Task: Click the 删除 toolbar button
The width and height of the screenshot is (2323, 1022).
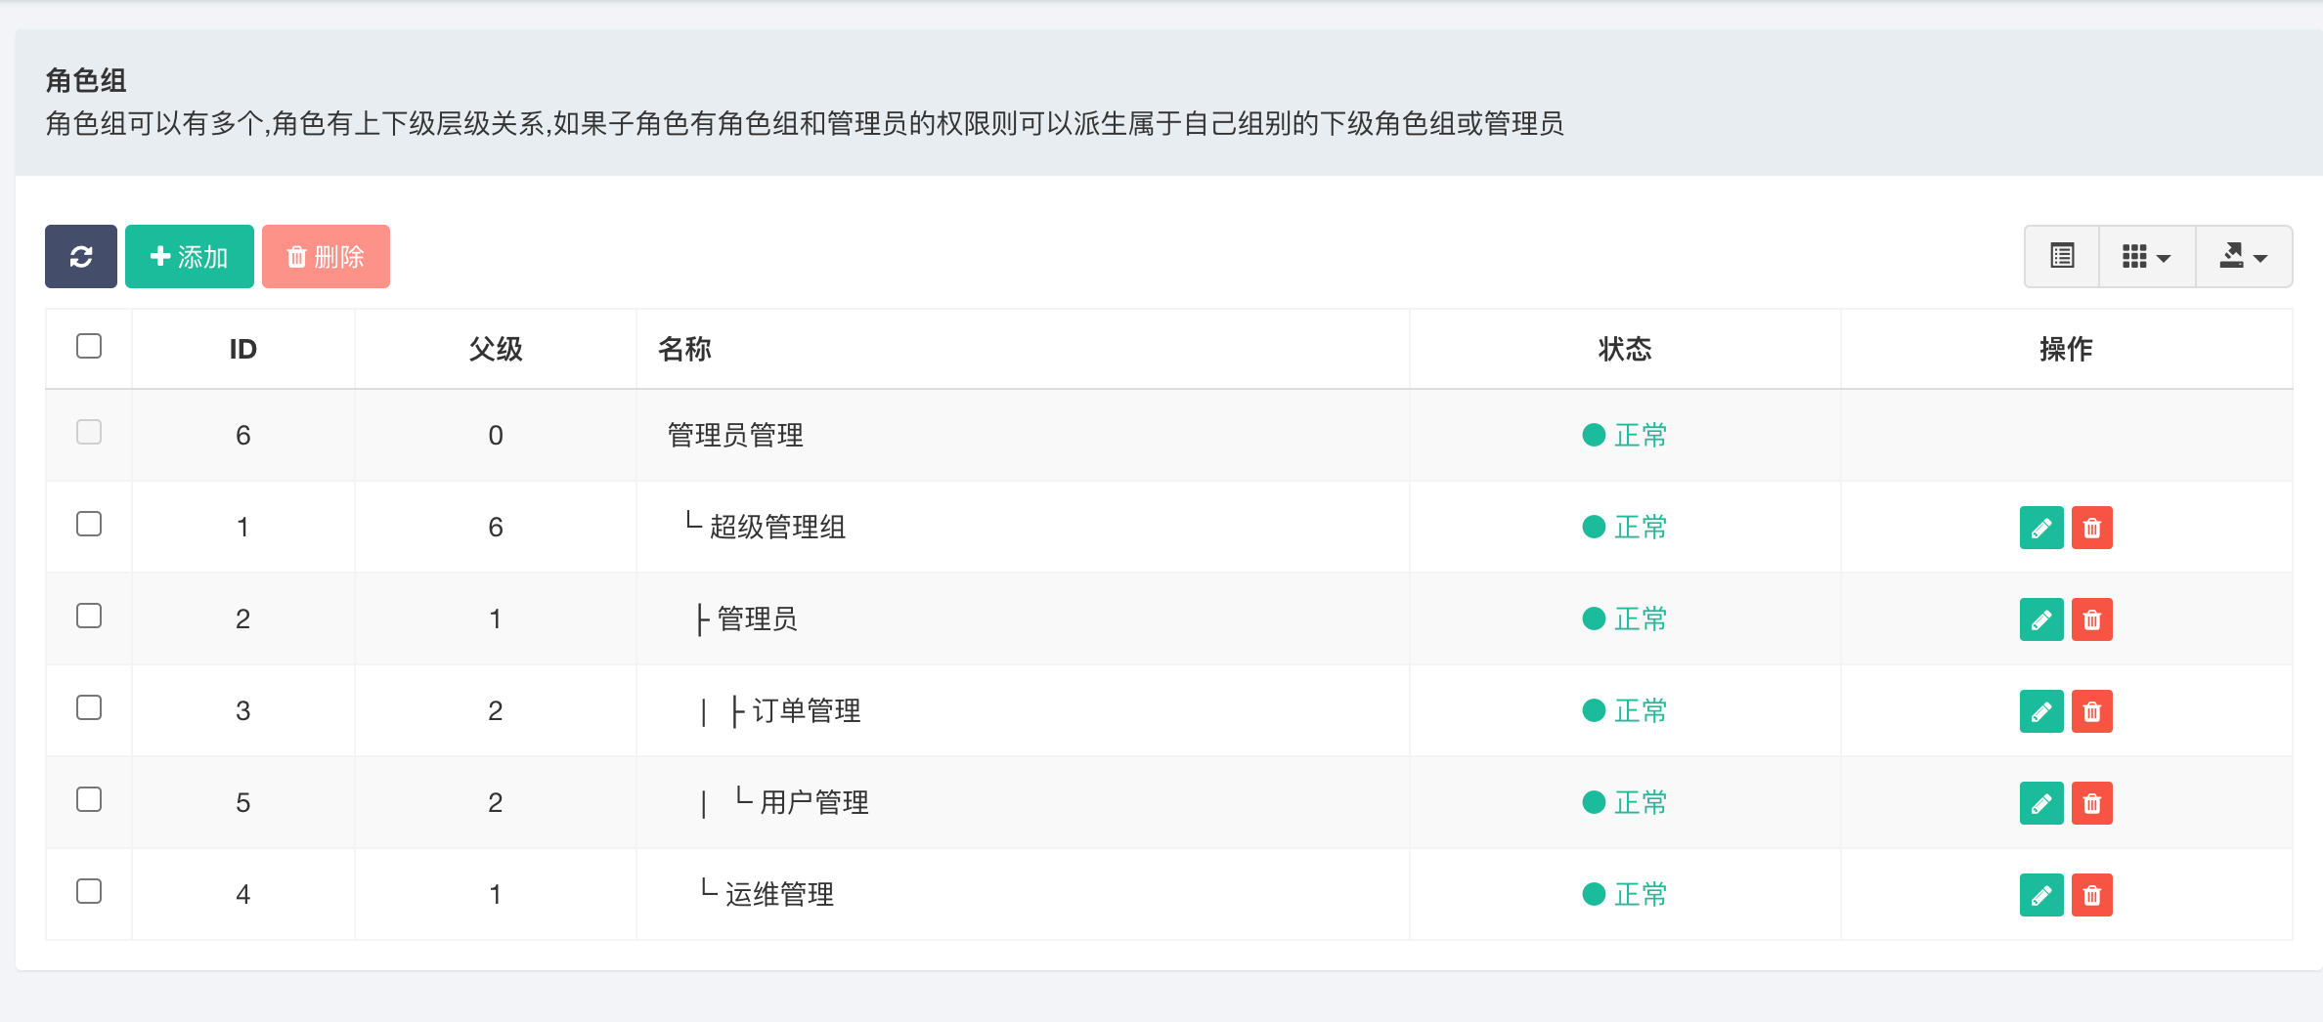Action: click(326, 256)
